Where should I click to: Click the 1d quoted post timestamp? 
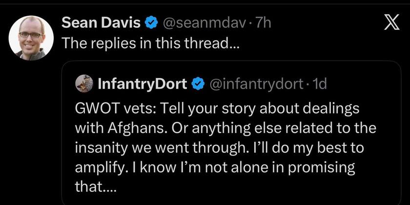320,84
